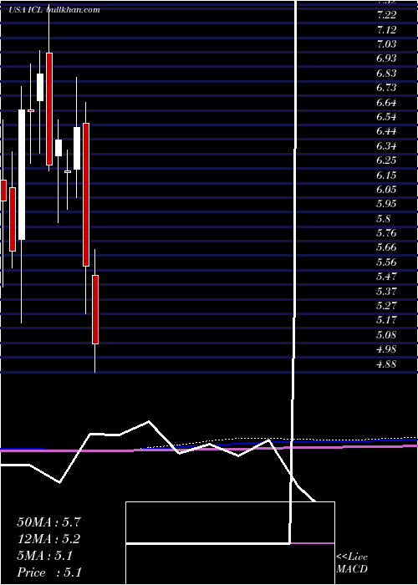The image size is (418, 585).
Task: Click the 5.08 price axis label
Action: (386, 335)
